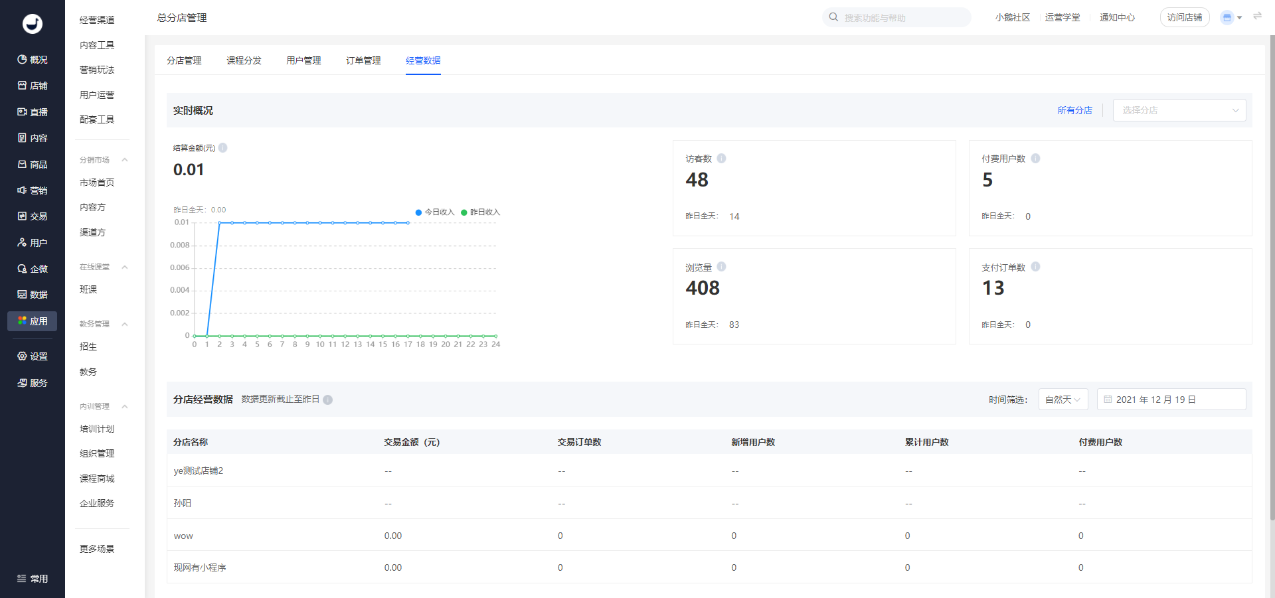Viewport: 1275px width, 598px height.
Task: Open the 营销 marketing sidebar item
Action: pos(32,190)
